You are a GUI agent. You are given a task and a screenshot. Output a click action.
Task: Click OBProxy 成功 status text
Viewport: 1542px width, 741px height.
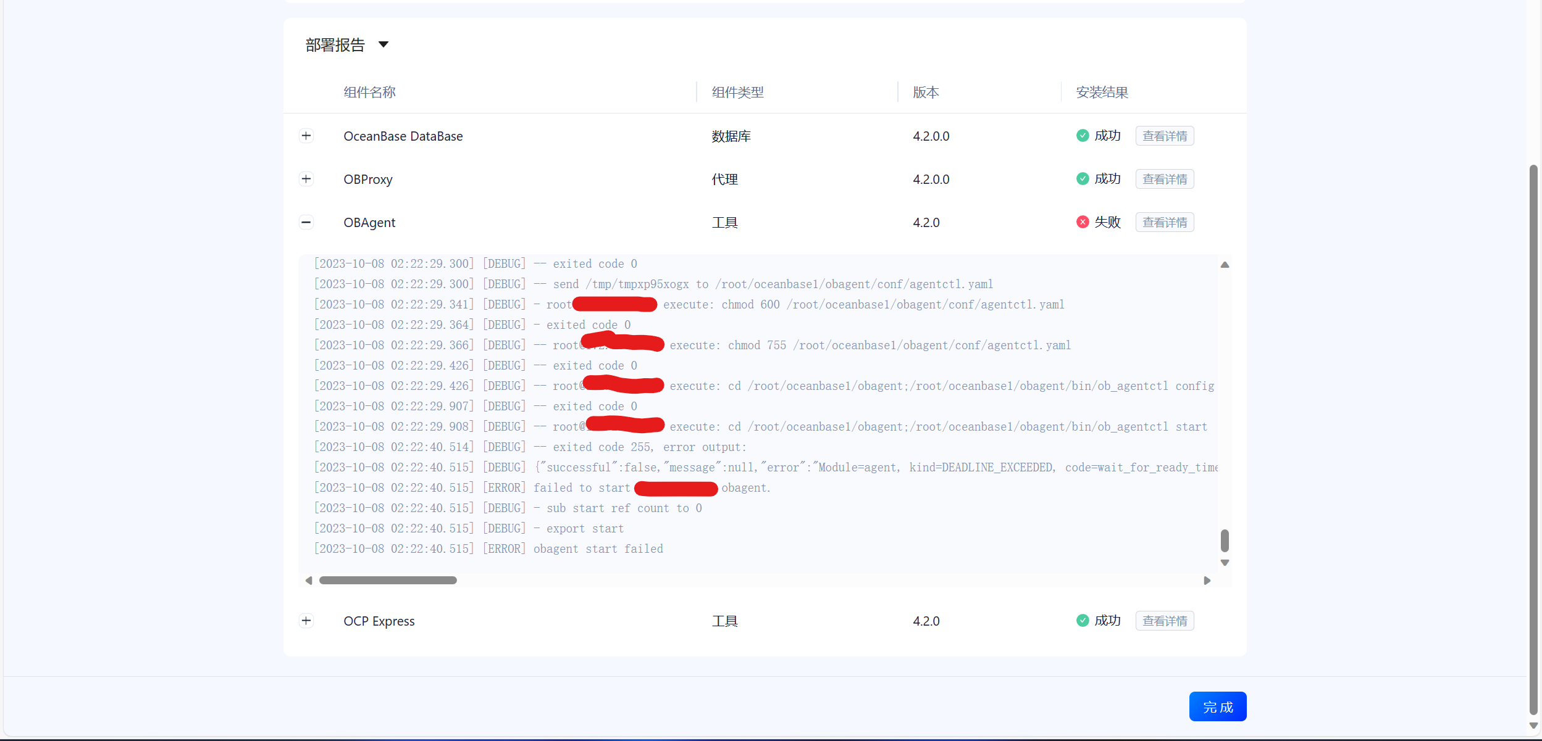click(1107, 179)
